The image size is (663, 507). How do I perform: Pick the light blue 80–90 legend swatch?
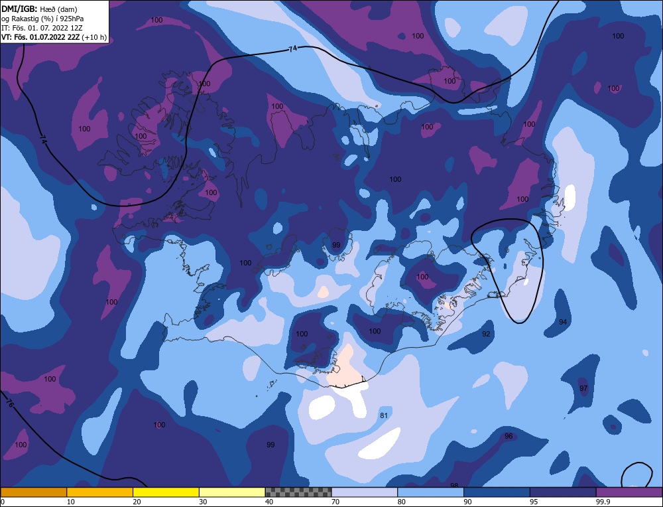(430, 492)
